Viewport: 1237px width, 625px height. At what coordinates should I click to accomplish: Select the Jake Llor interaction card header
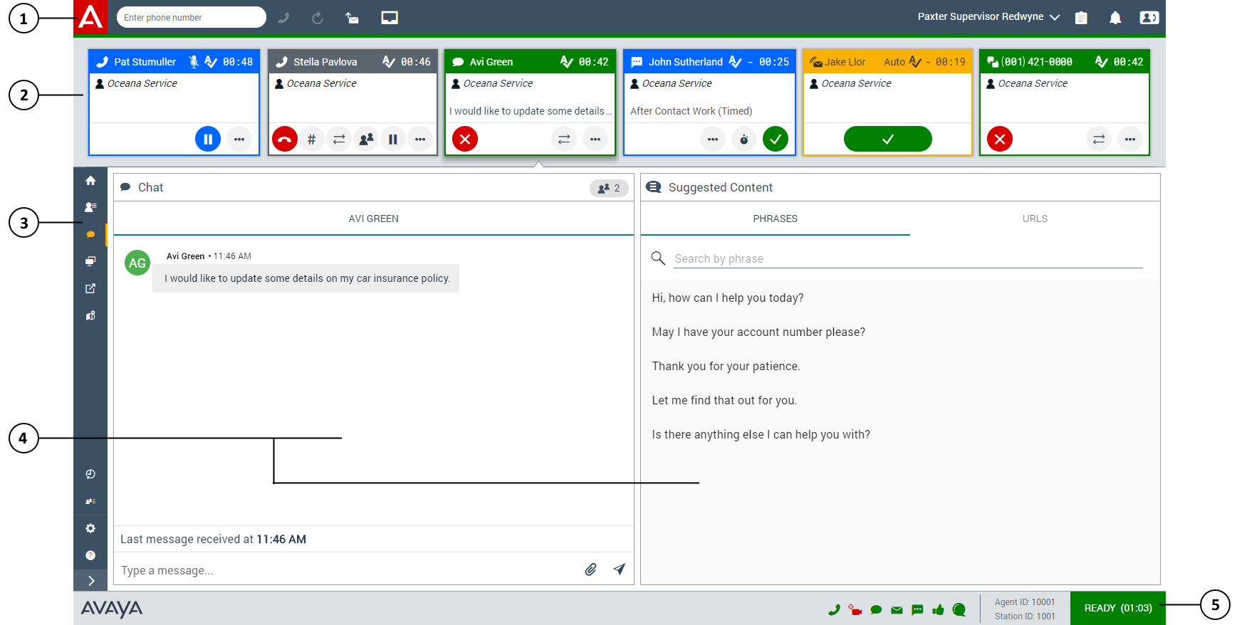pos(887,61)
